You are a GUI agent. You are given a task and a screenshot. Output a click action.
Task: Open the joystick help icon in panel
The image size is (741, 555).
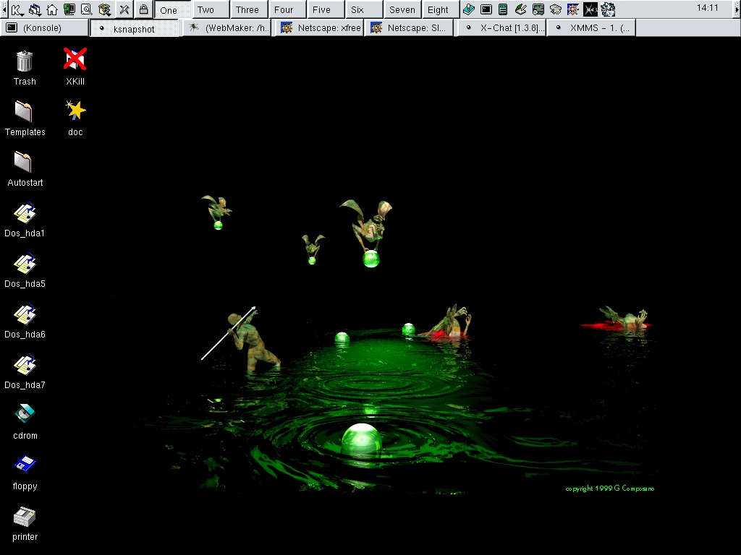tap(468, 9)
